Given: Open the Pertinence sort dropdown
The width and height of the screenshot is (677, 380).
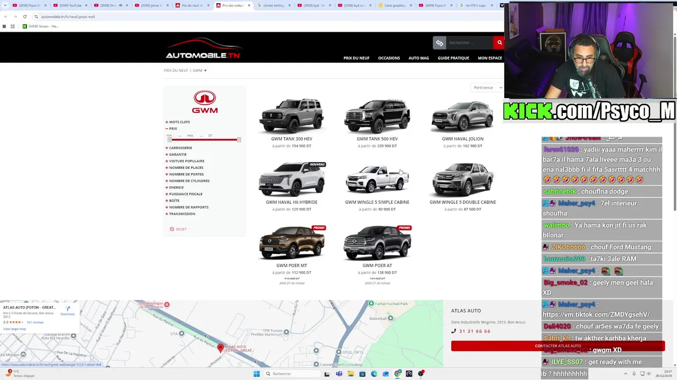Looking at the screenshot, I should point(487,88).
